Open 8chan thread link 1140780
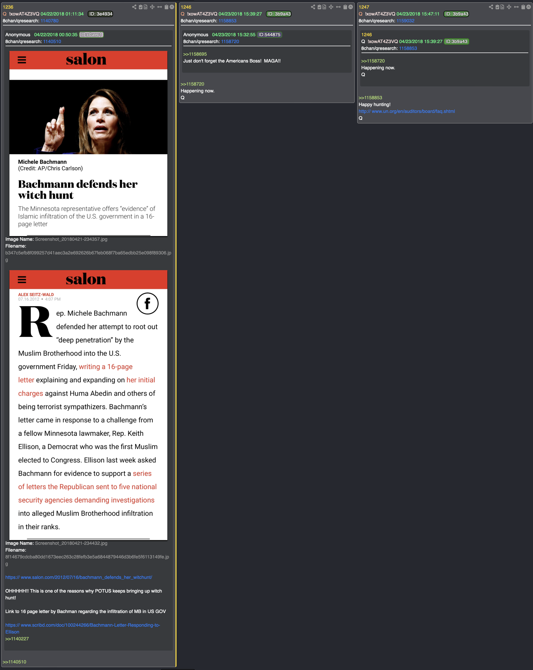The width and height of the screenshot is (533, 670). tap(49, 21)
